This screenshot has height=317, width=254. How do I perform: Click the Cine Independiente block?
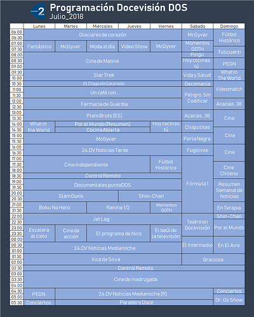pos(87,164)
